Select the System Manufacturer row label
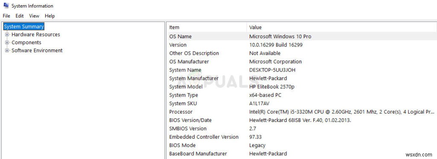The width and height of the screenshot is (437, 159). (x=194, y=78)
